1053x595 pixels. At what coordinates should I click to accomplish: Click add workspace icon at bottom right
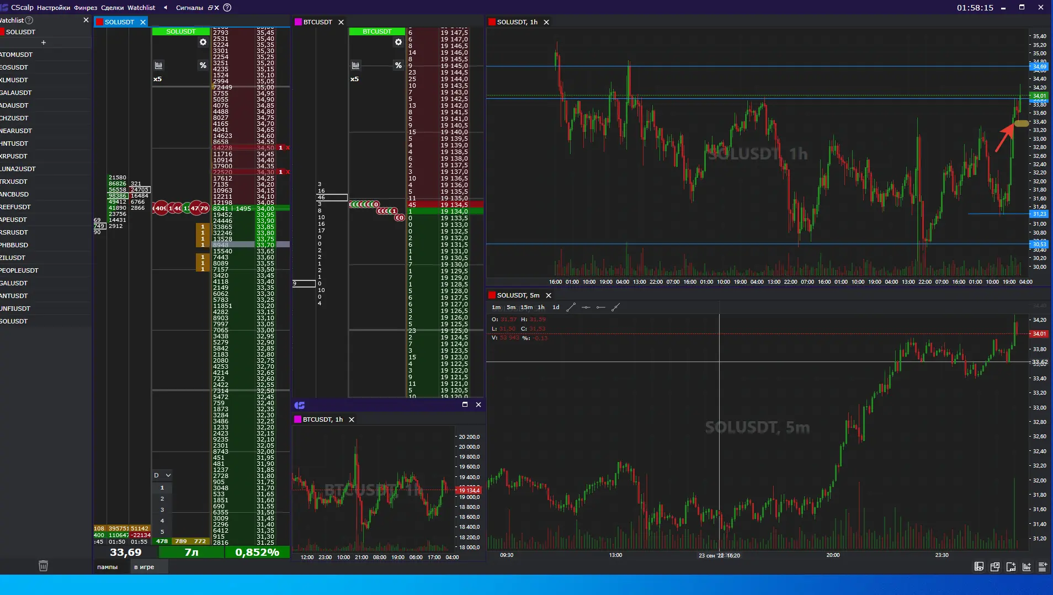click(1011, 567)
